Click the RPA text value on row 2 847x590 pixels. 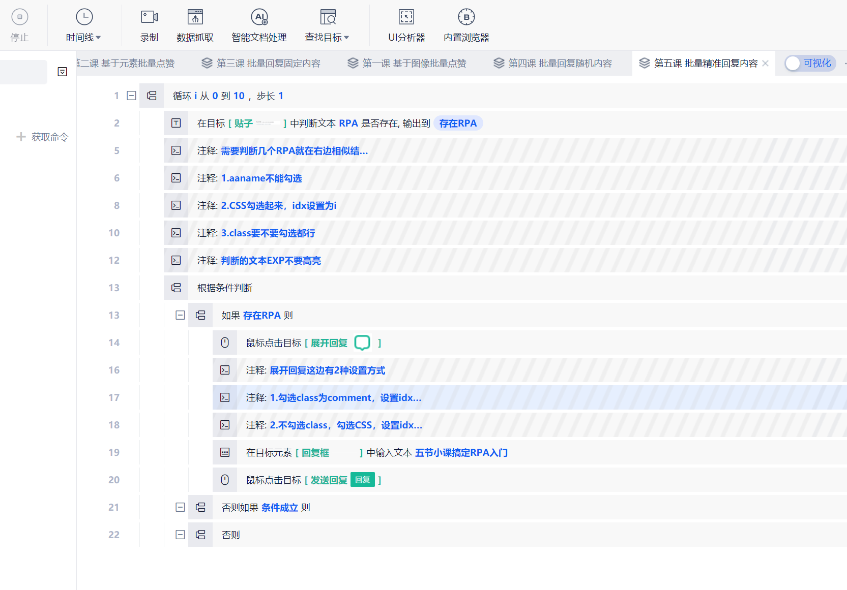click(x=348, y=123)
